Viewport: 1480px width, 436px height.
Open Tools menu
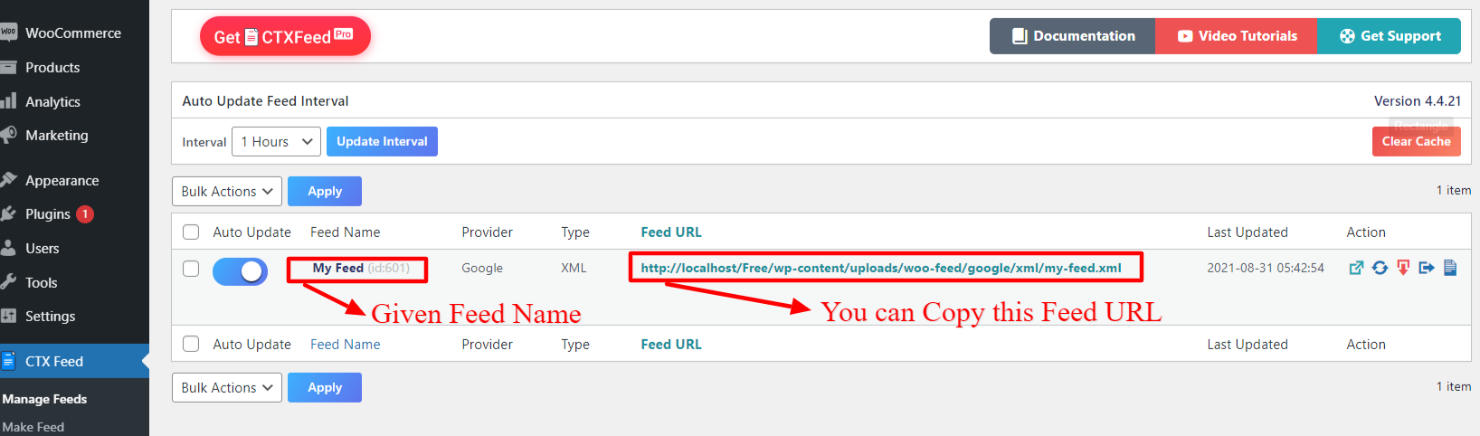42,282
